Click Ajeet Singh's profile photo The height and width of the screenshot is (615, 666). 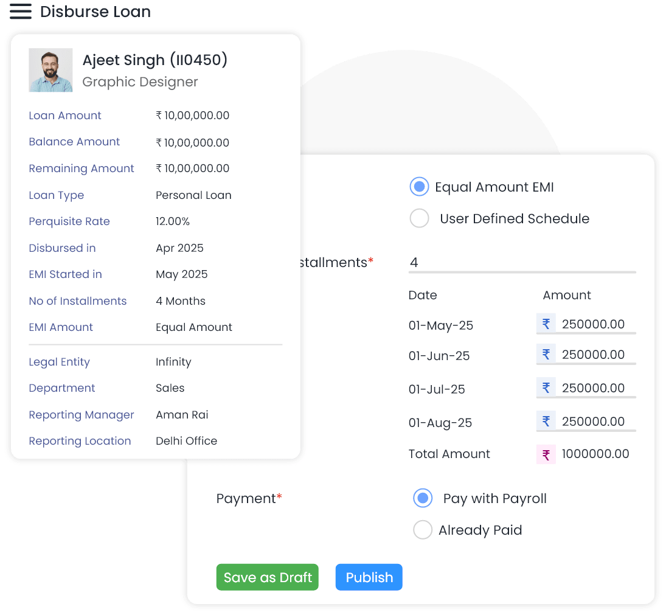pos(50,70)
